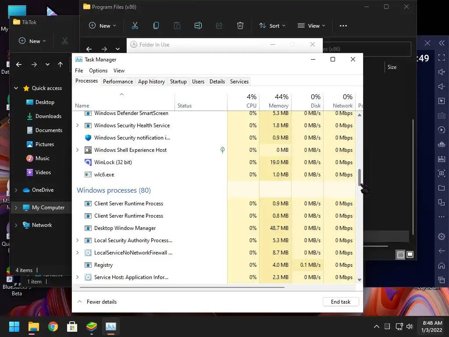Image resolution: width=449 pixels, height=337 pixels.
Task: Click the Task Manager horizontal scrollbar thumb
Action: click(182, 287)
